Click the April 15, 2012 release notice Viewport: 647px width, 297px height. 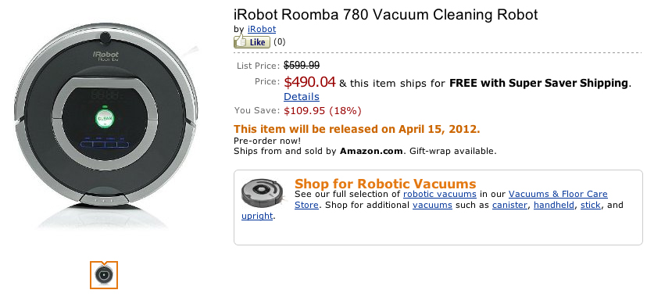coord(357,129)
